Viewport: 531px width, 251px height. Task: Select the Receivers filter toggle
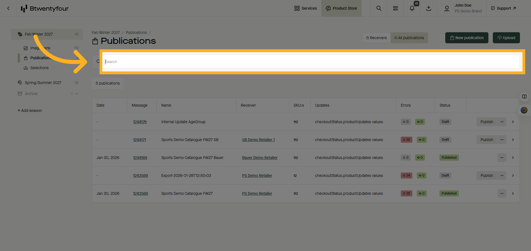pos(376,38)
